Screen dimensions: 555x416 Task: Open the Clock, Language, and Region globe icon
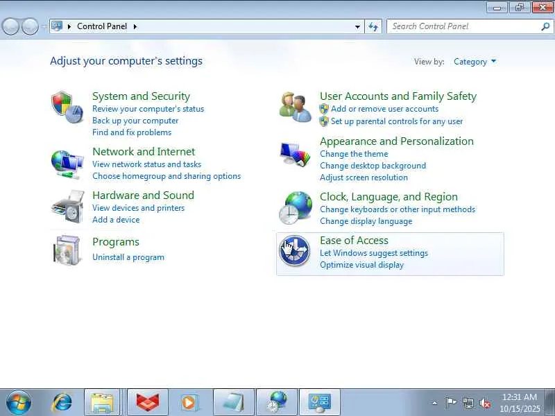point(296,207)
